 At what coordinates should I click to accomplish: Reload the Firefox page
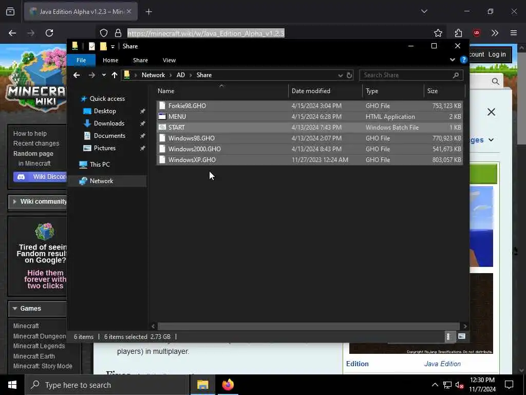(49, 33)
